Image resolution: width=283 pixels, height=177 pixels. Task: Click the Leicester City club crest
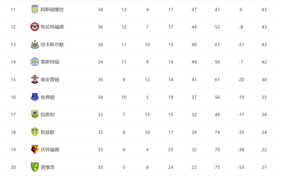tap(34, 62)
